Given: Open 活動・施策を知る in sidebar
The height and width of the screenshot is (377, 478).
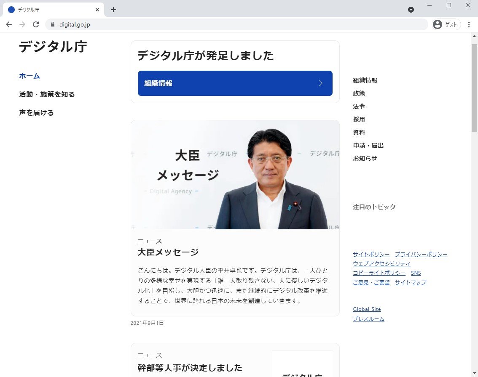Looking at the screenshot, I should 47,94.
